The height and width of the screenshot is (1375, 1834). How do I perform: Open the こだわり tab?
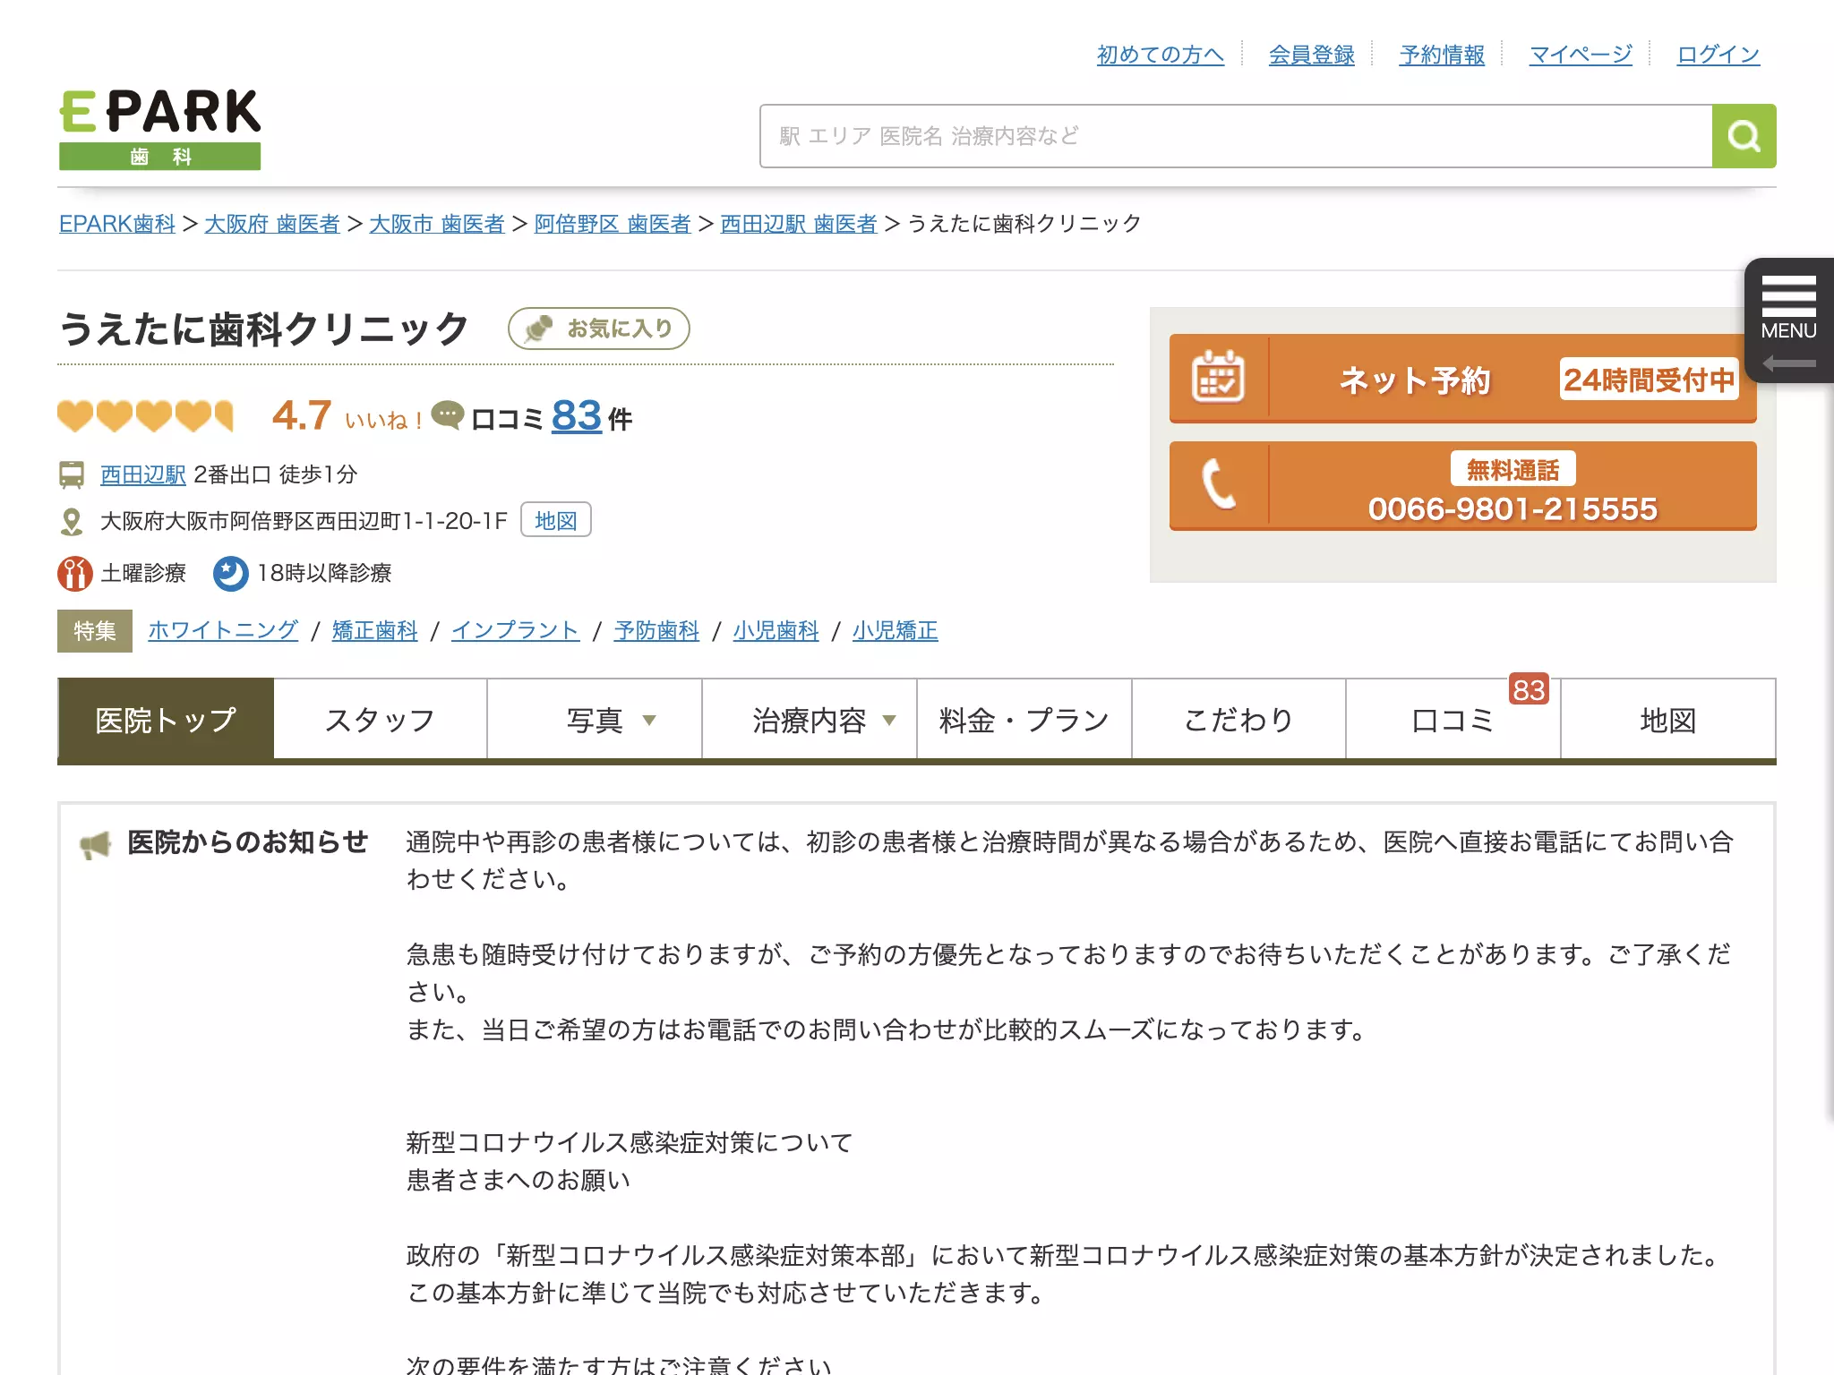pos(1239,719)
